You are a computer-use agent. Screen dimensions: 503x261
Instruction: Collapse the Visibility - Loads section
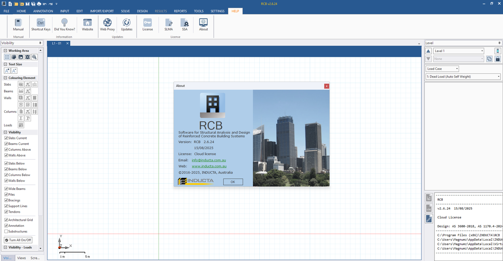[x=5, y=248]
